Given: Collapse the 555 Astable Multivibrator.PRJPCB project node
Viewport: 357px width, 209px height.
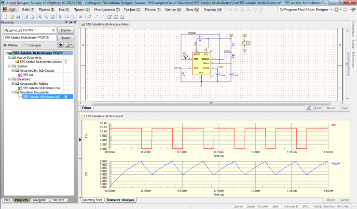Looking at the screenshot, I should pos(6,53).
